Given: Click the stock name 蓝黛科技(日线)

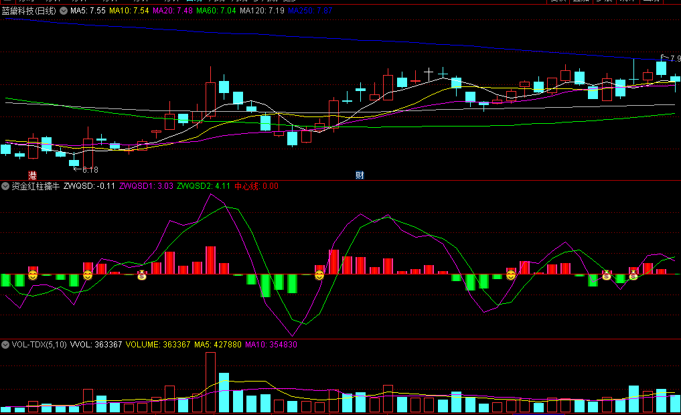Looking at the screenshot, I should [x=29, y=11].
